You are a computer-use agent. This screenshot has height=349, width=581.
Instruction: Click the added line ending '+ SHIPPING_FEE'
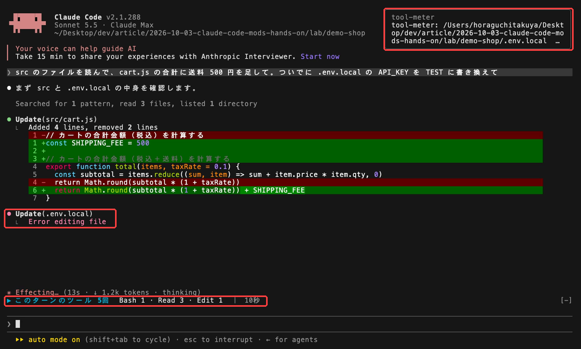[x=285, y=190]
